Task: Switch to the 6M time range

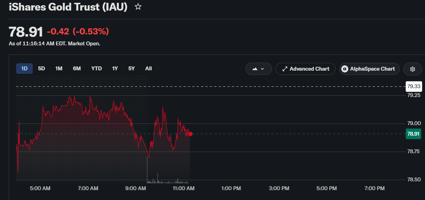Action: pos(77,69)
